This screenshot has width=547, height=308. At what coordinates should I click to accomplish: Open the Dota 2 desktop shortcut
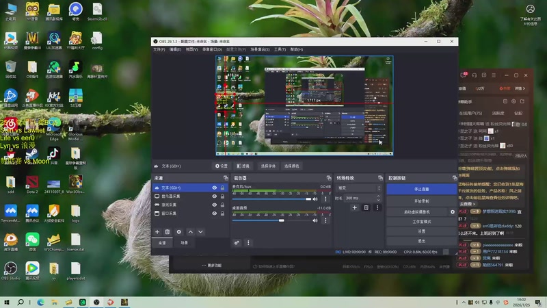tap(32, 184)
